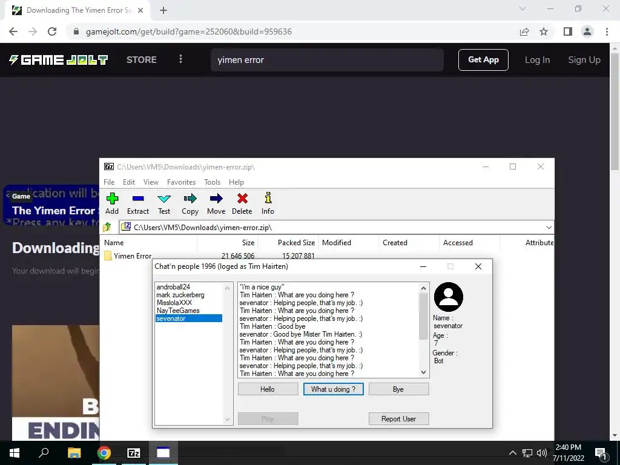The height and width of the screenshot is (465, 620).
Task: Click the sevenator profile avatar
Action: point(449,297)
